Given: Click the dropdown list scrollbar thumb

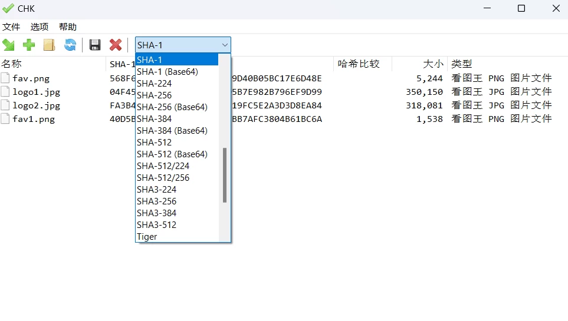Looking at the screenshot, I should (225, 175).
